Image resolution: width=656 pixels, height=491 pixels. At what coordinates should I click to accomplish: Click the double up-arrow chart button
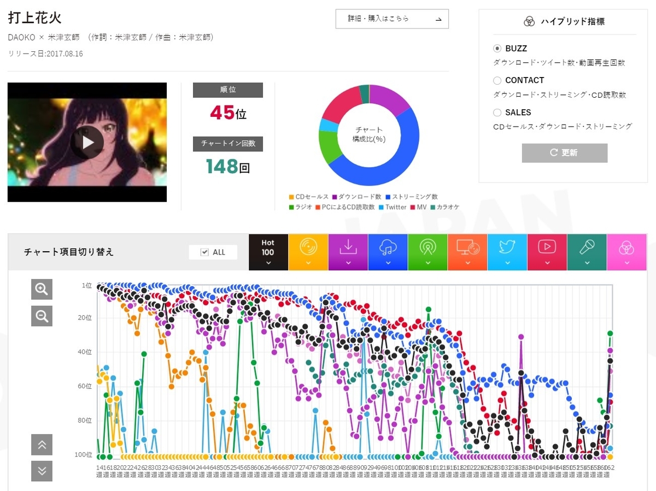(42, 445)
